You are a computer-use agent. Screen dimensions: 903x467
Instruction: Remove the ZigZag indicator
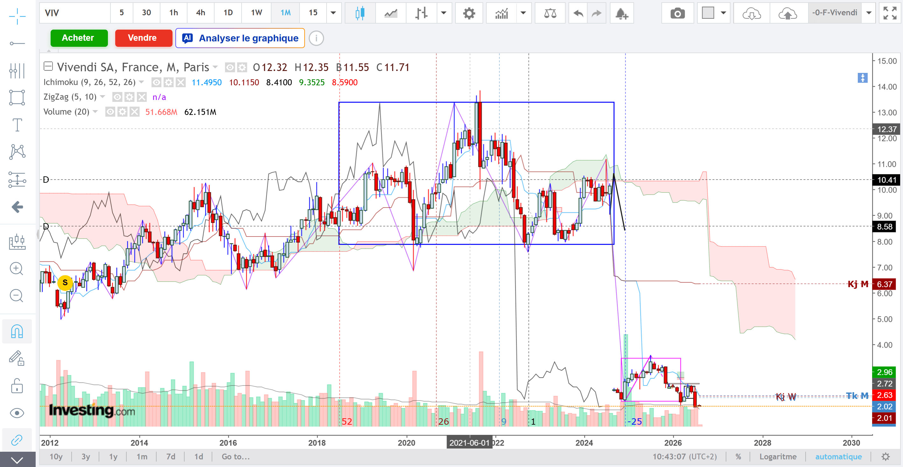tap(142, 97)
